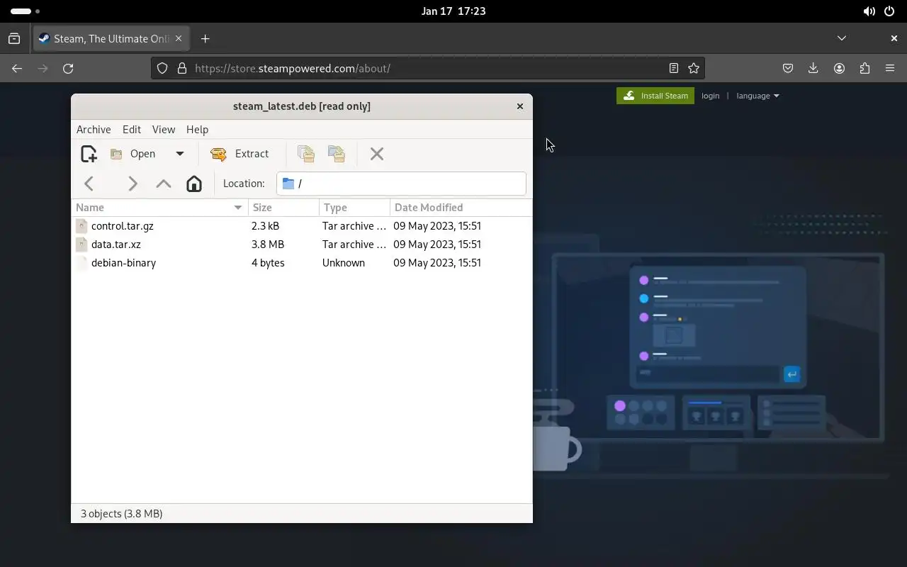Screen dimensions: 907x567
Task: Click the Add files to archive icon
Action: pyautogui.click(x=306, y=154)
